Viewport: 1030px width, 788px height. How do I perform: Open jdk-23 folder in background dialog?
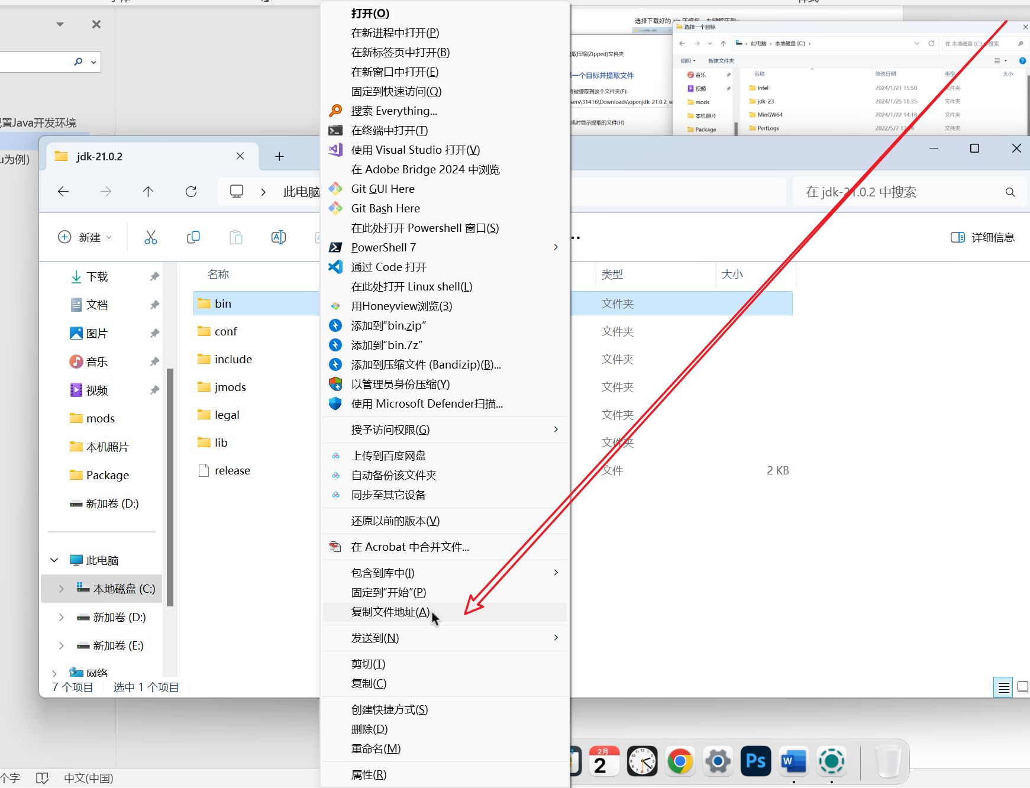pyautogui.click(x=766, y=101)
